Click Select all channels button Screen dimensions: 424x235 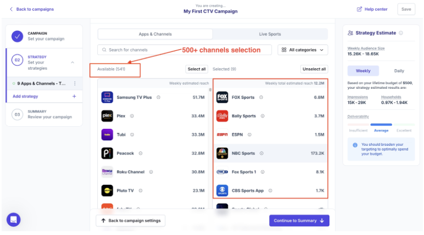point(197,69)
